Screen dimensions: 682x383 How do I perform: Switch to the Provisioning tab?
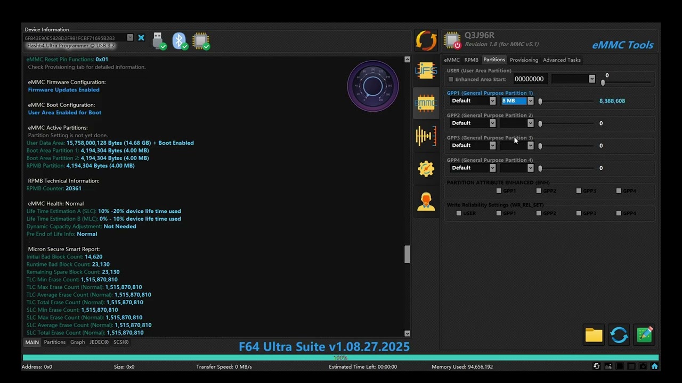pyautogui.click(x=524, y=60)
